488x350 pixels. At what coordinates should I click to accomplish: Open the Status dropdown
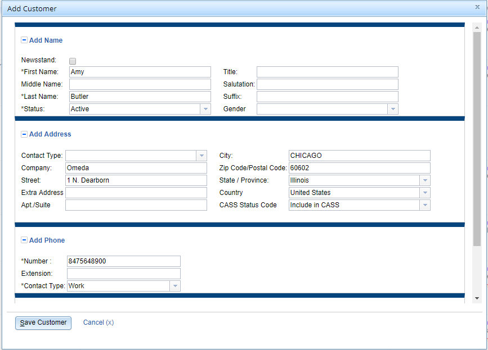coord(205,109)
